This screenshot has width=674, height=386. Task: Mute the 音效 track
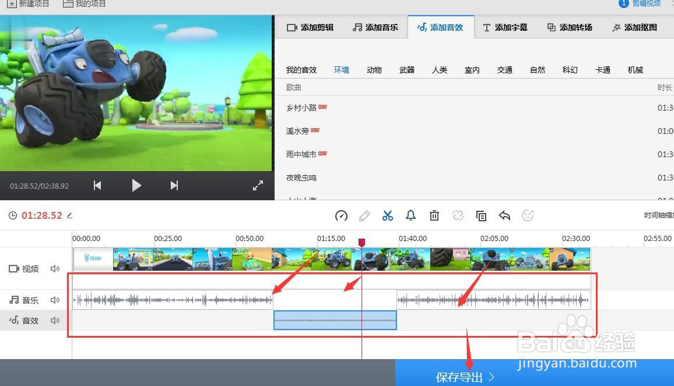(55, 320)
